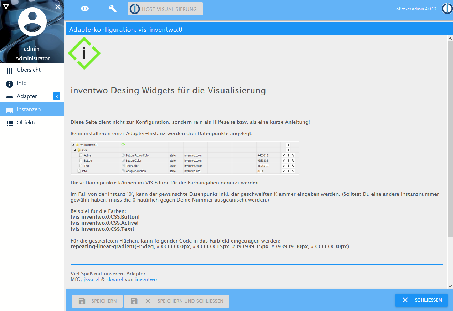Click the data points screenshot image
The height and width of the screenshot is (311, 453).
click(x=185, y=158)
